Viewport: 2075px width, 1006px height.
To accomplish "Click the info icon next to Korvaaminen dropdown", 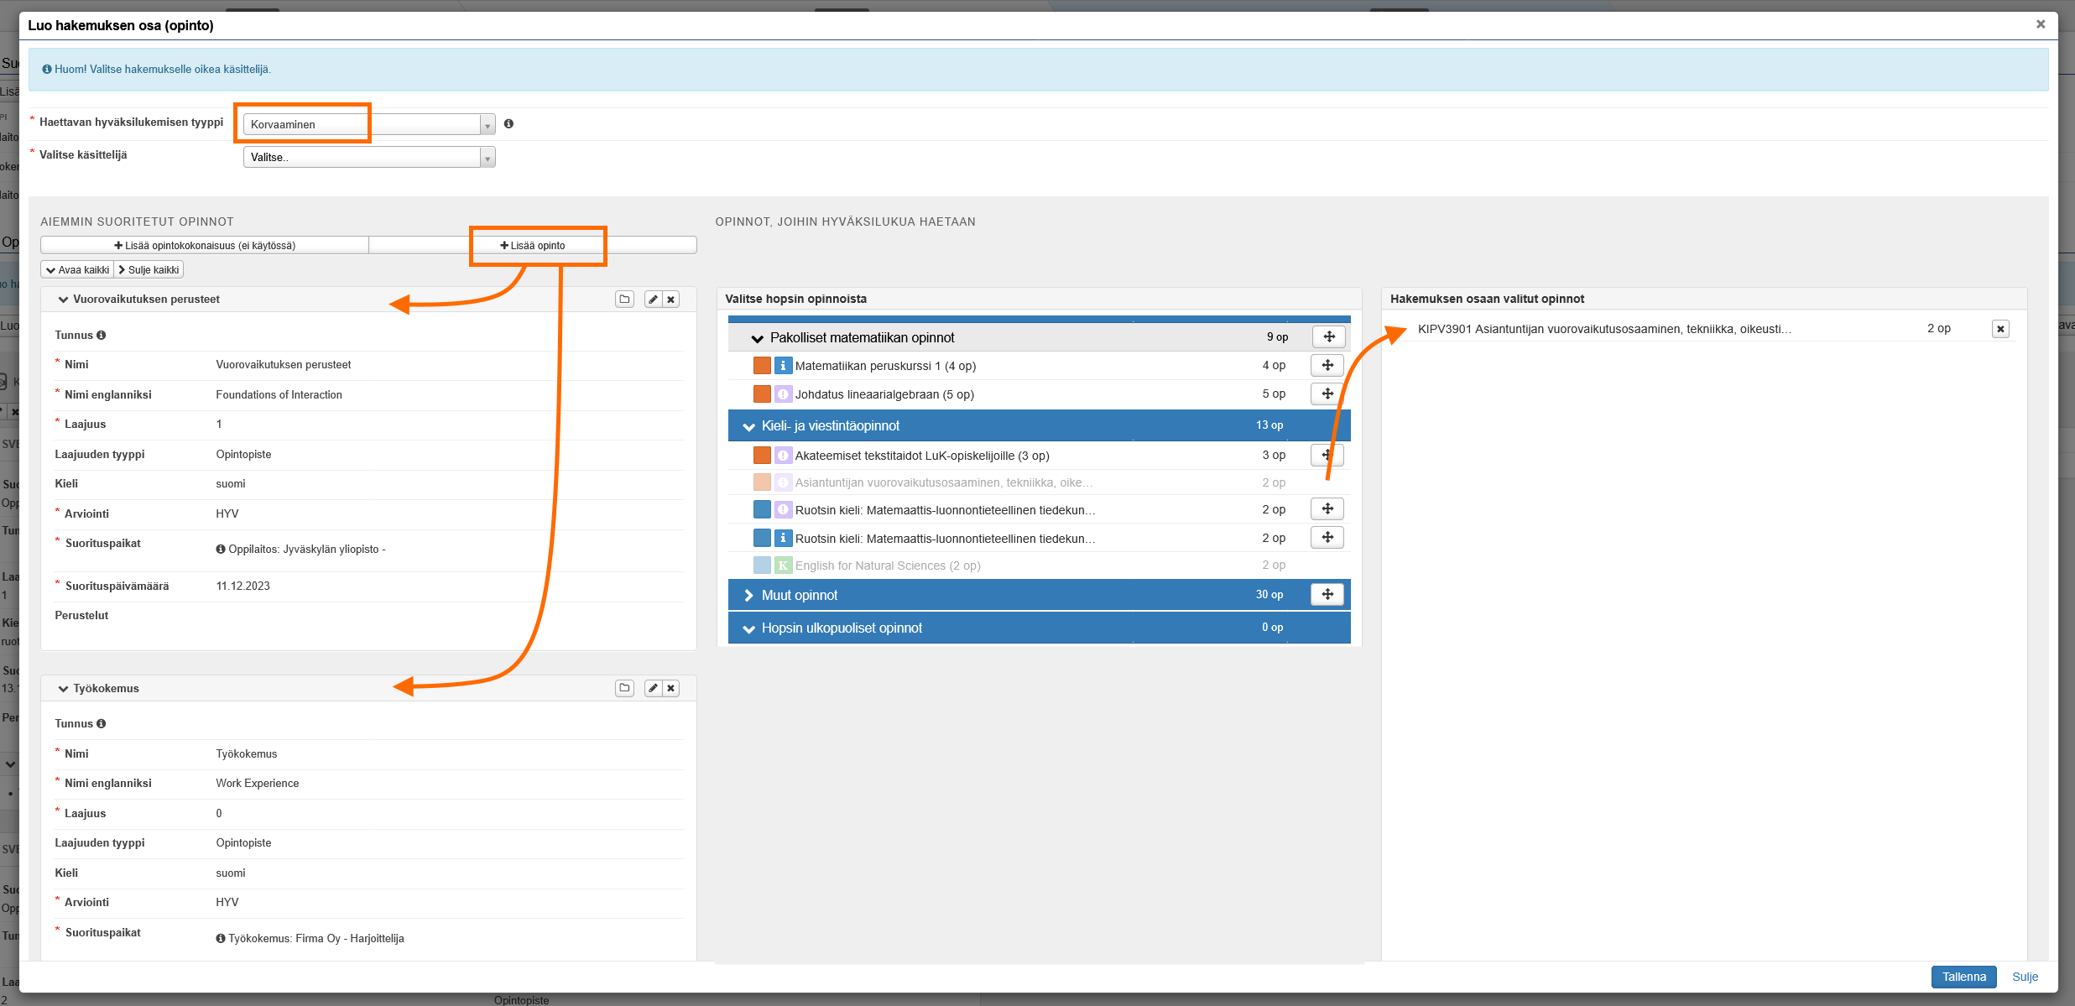I will tap(508, 124).
